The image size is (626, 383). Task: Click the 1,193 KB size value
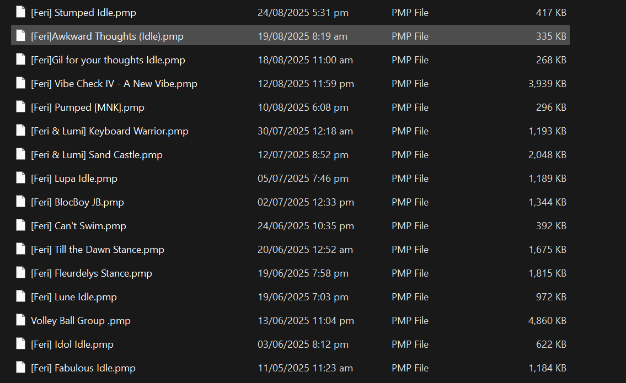(547, 131)
